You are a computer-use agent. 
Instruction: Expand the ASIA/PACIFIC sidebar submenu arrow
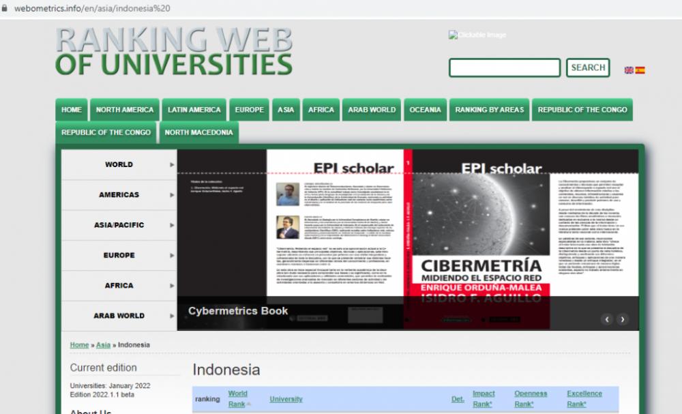click(172, 225)
